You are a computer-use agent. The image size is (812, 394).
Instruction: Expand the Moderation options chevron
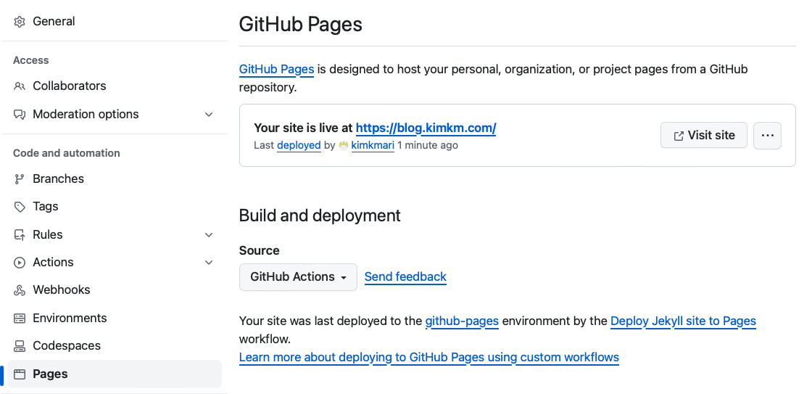(x=209, y=115)
